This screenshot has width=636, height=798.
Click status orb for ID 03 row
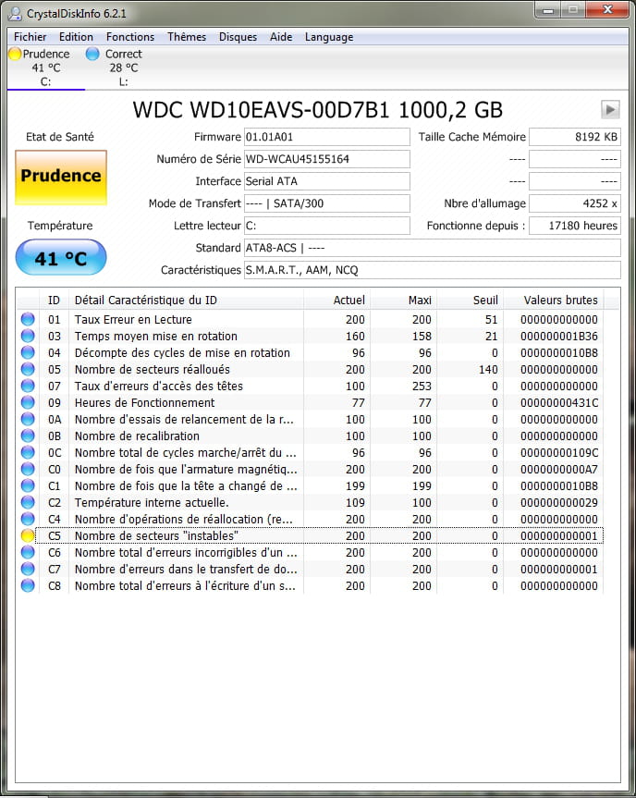point(28,336)
